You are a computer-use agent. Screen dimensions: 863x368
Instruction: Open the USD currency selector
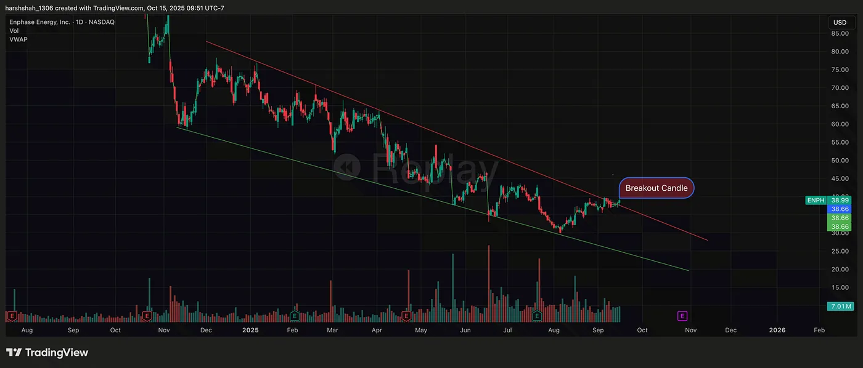pos(840,22)
